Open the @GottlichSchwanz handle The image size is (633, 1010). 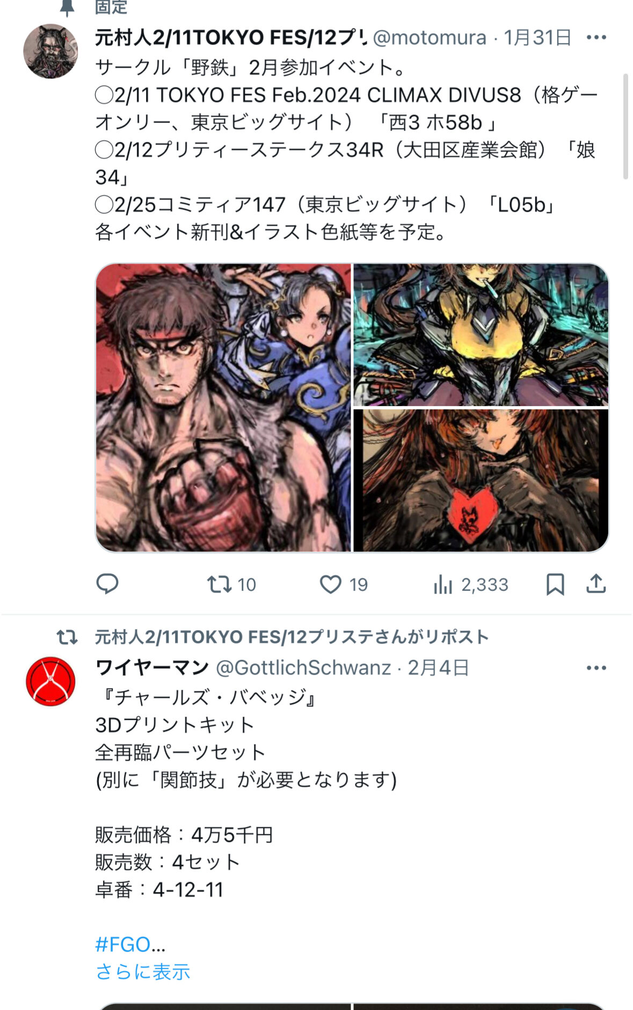303,668
